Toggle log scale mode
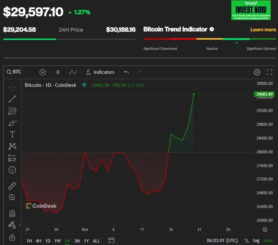Viewport: 278px width, 245px height. (256, 241)
